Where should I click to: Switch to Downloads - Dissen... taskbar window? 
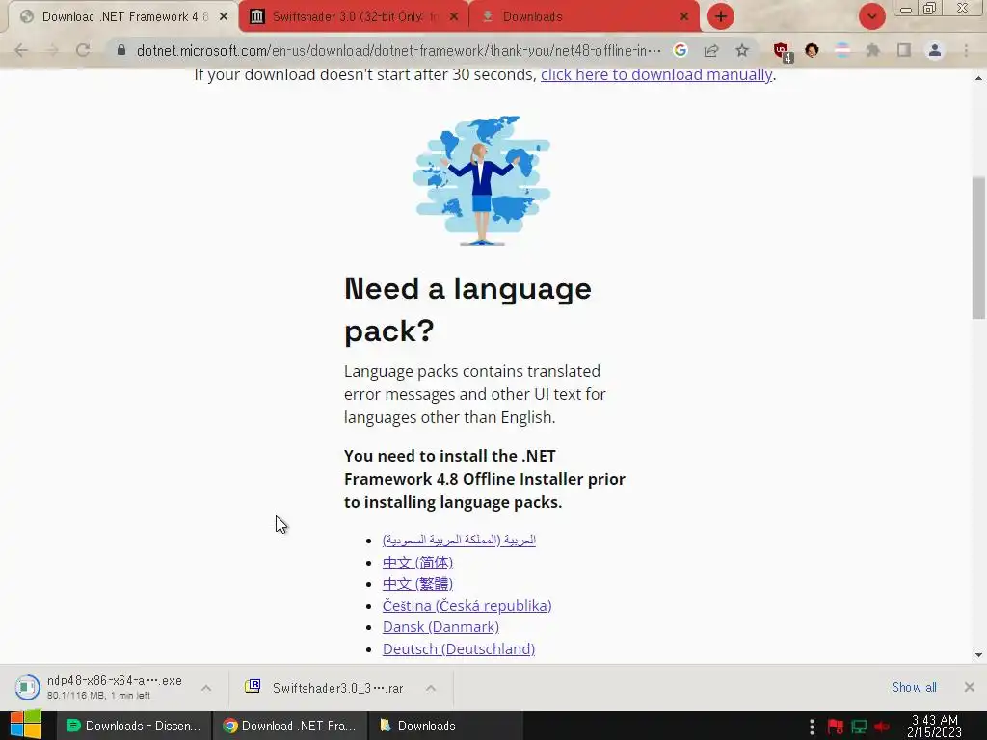point(134,726)
